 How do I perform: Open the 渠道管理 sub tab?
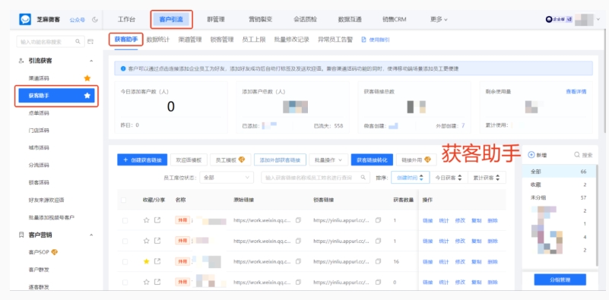[190, 39]
